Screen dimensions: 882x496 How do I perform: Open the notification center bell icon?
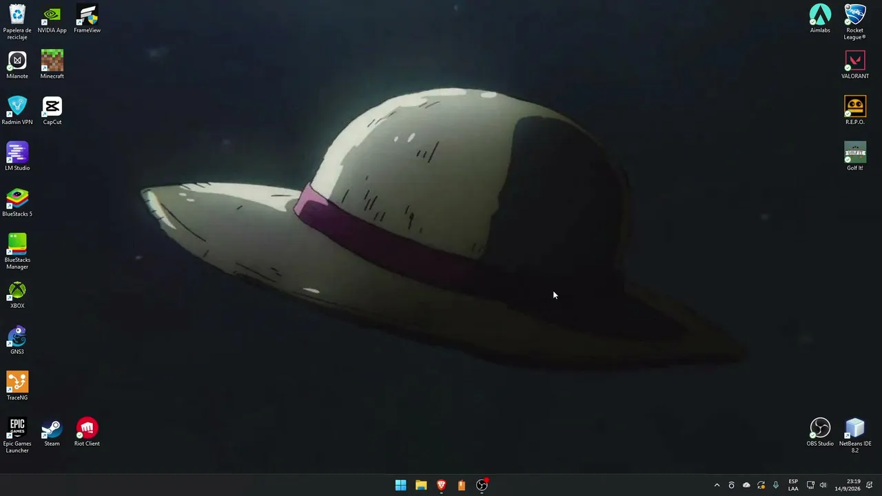(x=870, y=486)
